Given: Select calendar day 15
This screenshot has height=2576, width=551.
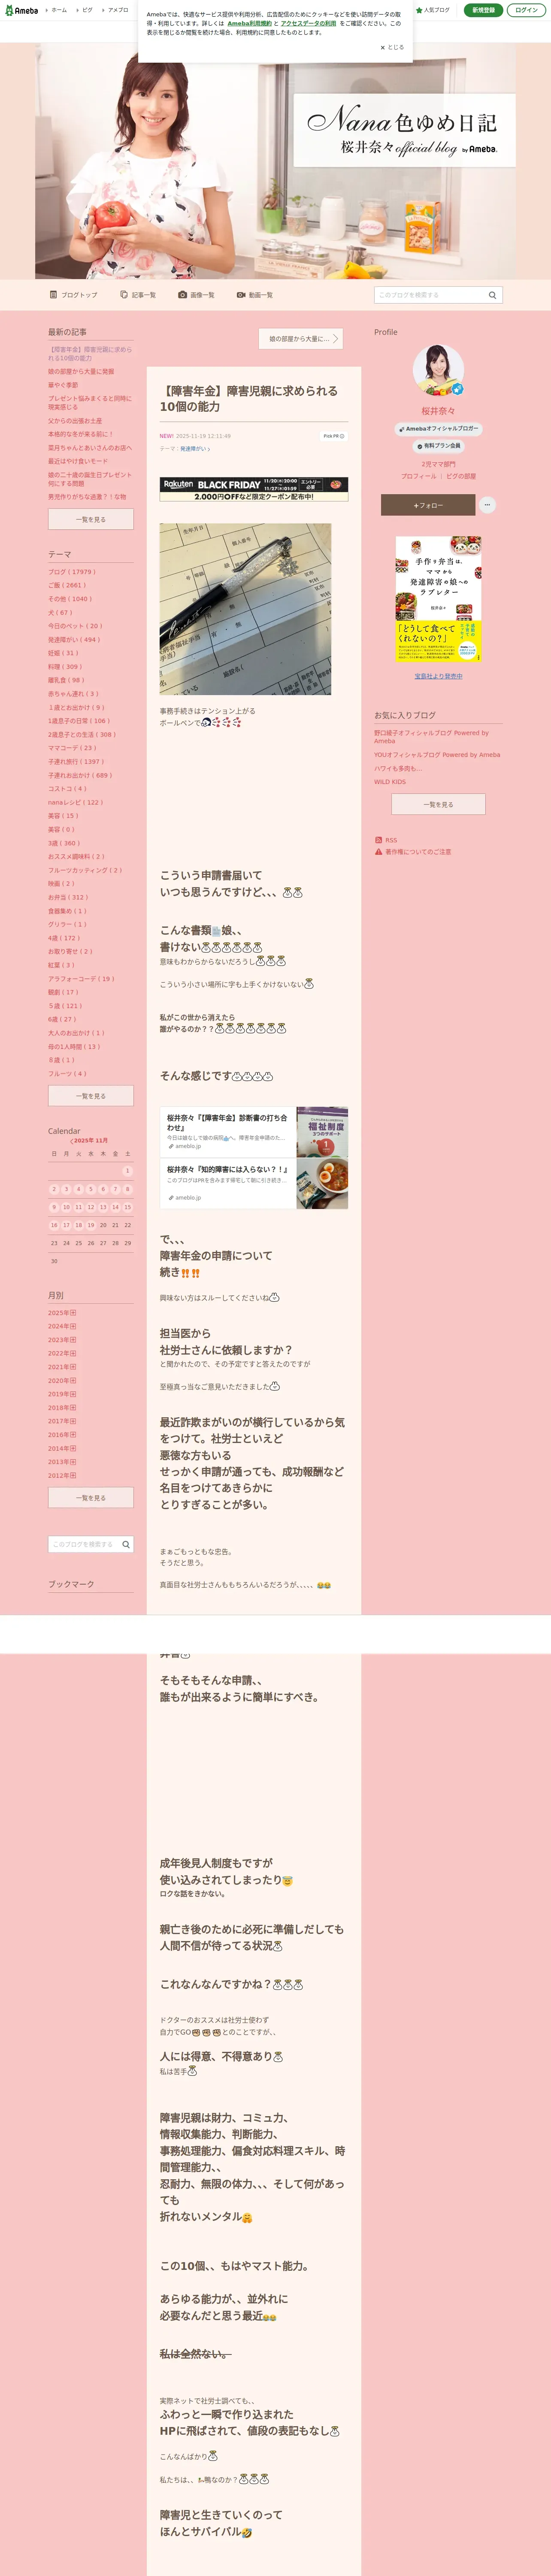Looking at the screenshot, I should tap(127, 1207).
